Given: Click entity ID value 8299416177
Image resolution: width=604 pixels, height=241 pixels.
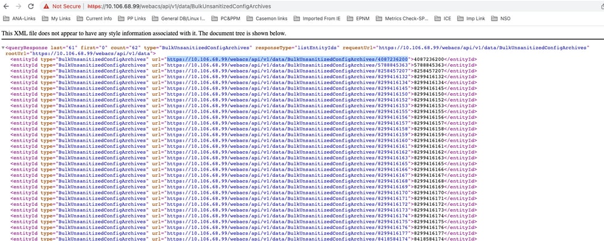Looking at the screenshot, I should (429, 233).
